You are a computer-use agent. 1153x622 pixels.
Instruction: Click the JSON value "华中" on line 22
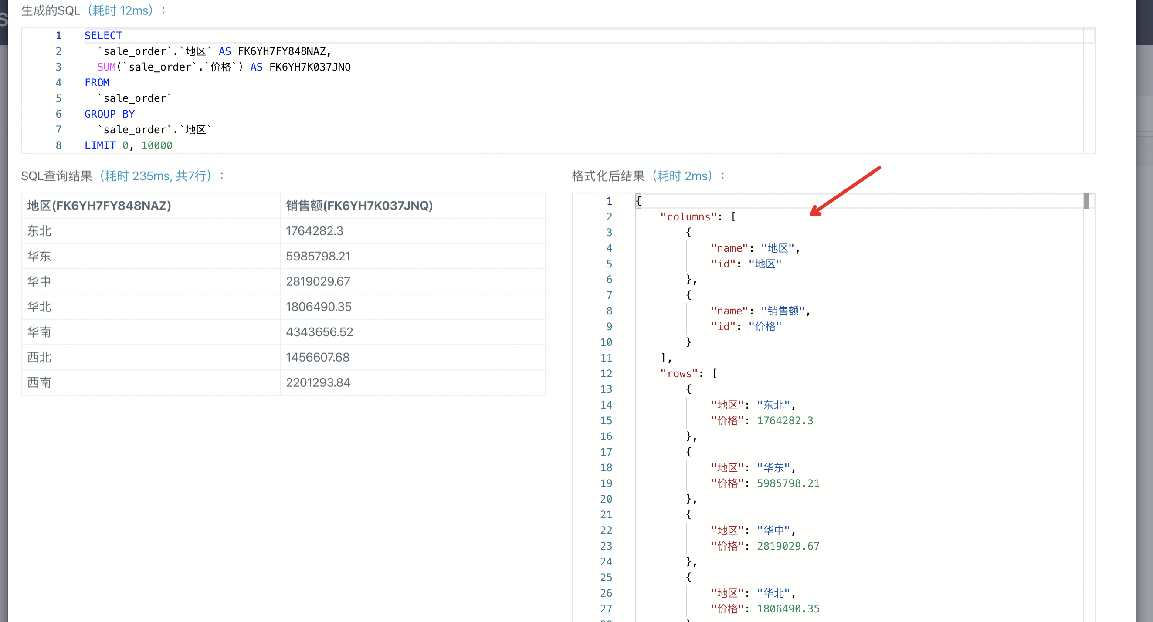point(773,530)
